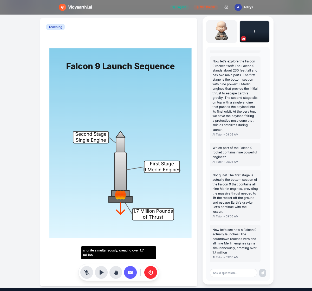The height and width of the screenshot is (291, 312).
Task: End the session with power button
Action: pyautogui.click(x=151, y=273)
